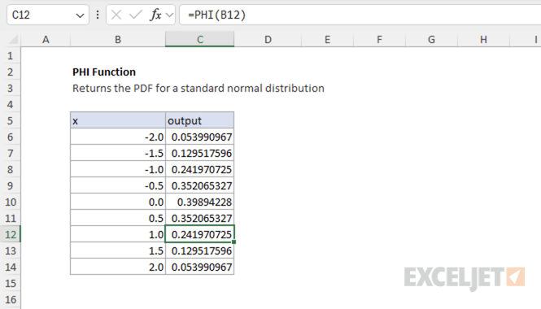This screenshot has height=309, width=541.
Task: Select row 16 header
Action: (x=11, y=299)
